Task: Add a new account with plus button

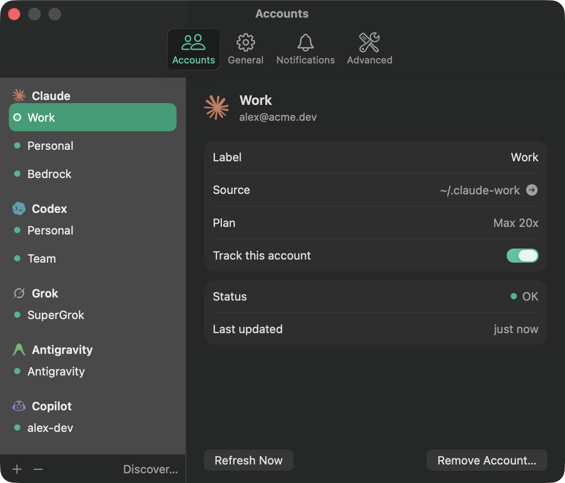Action: point(17,469)
